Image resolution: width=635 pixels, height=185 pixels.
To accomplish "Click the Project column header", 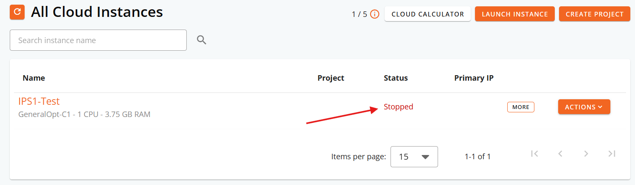I will coord(331,78).
